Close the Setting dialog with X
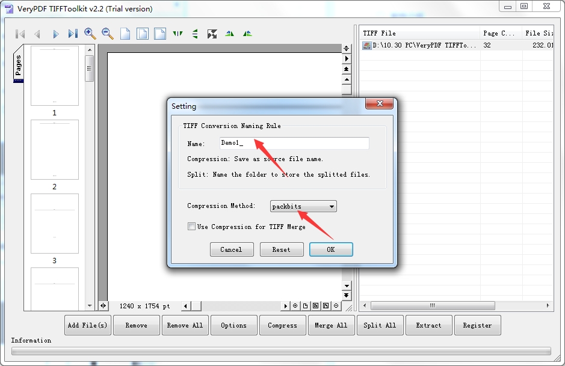The height and width of the screenshot is (366, 565). (380, 103)
